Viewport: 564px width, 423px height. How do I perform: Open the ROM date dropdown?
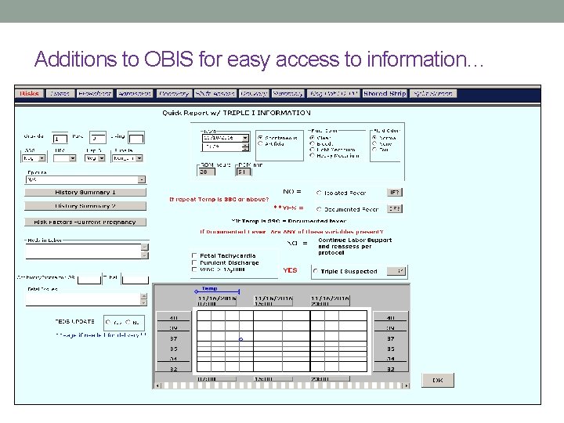tap(245, 138)
